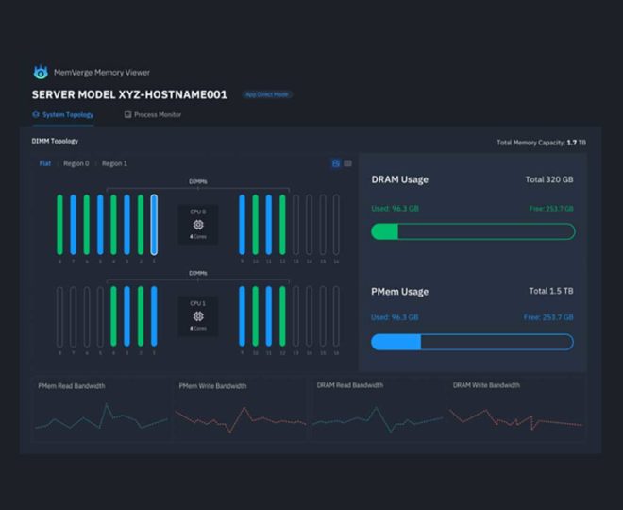Select blue DIMM slot 9 of CPU 0
The width and height of the screenshot is (623, 510).
click(x=242, y=225)
